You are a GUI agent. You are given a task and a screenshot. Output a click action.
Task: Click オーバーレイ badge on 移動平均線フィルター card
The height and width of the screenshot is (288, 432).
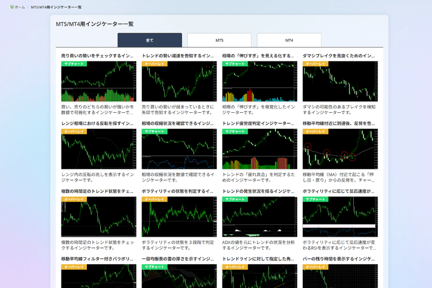click(74, 267)
